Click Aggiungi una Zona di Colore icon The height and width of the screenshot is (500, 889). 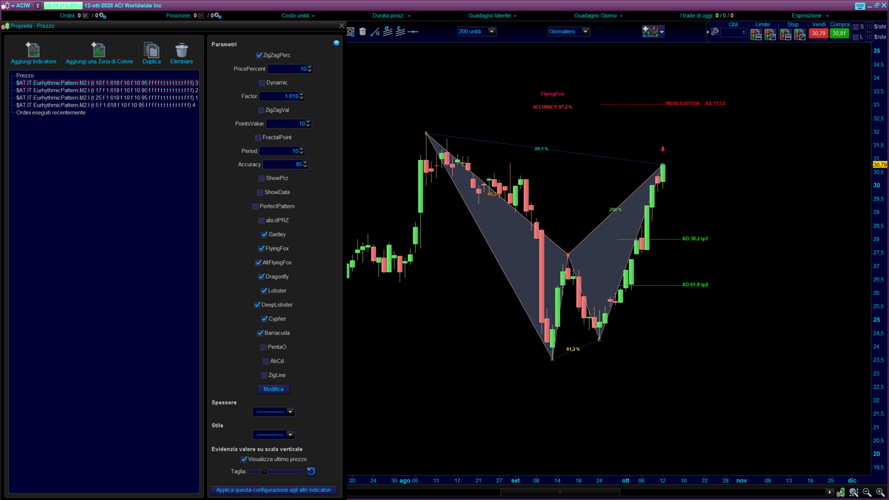(99, 50)
